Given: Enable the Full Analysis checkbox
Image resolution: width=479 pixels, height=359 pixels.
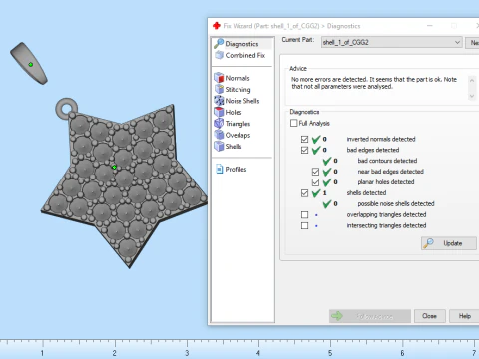Looking at the screenshot, I should click(x=293, y=123).
